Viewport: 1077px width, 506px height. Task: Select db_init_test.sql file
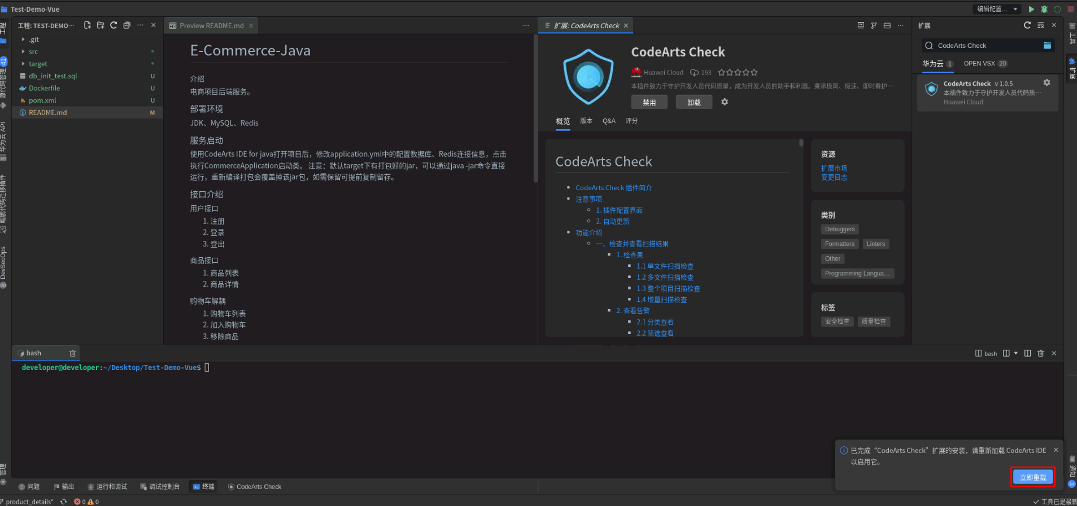click(x=87, y=76)
